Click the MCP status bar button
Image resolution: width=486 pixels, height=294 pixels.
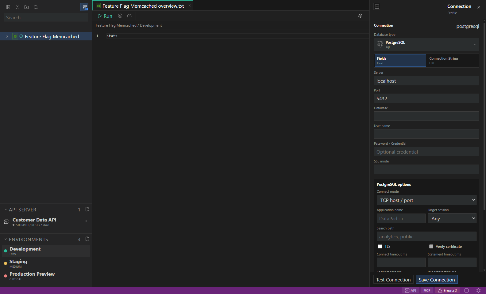click(427, 291)
